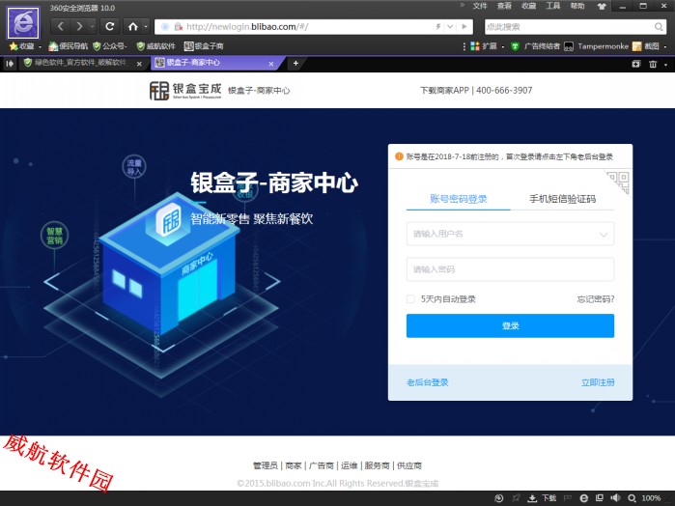
Task: Click the 管理员 footer link
Action: (266, 465)
